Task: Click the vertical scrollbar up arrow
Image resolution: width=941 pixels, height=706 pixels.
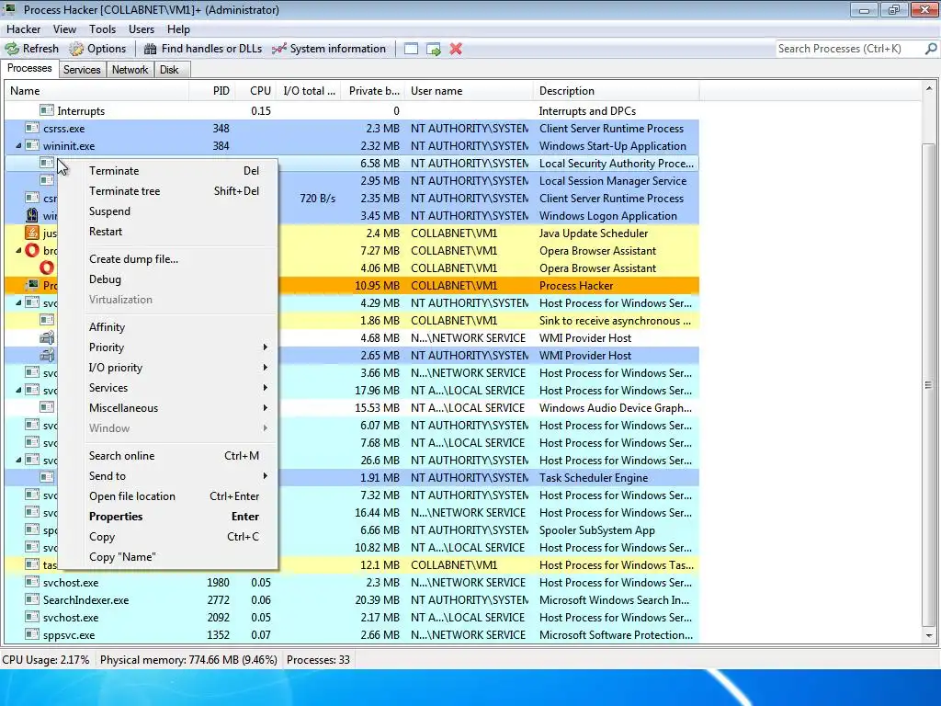Action: (928, 89)
